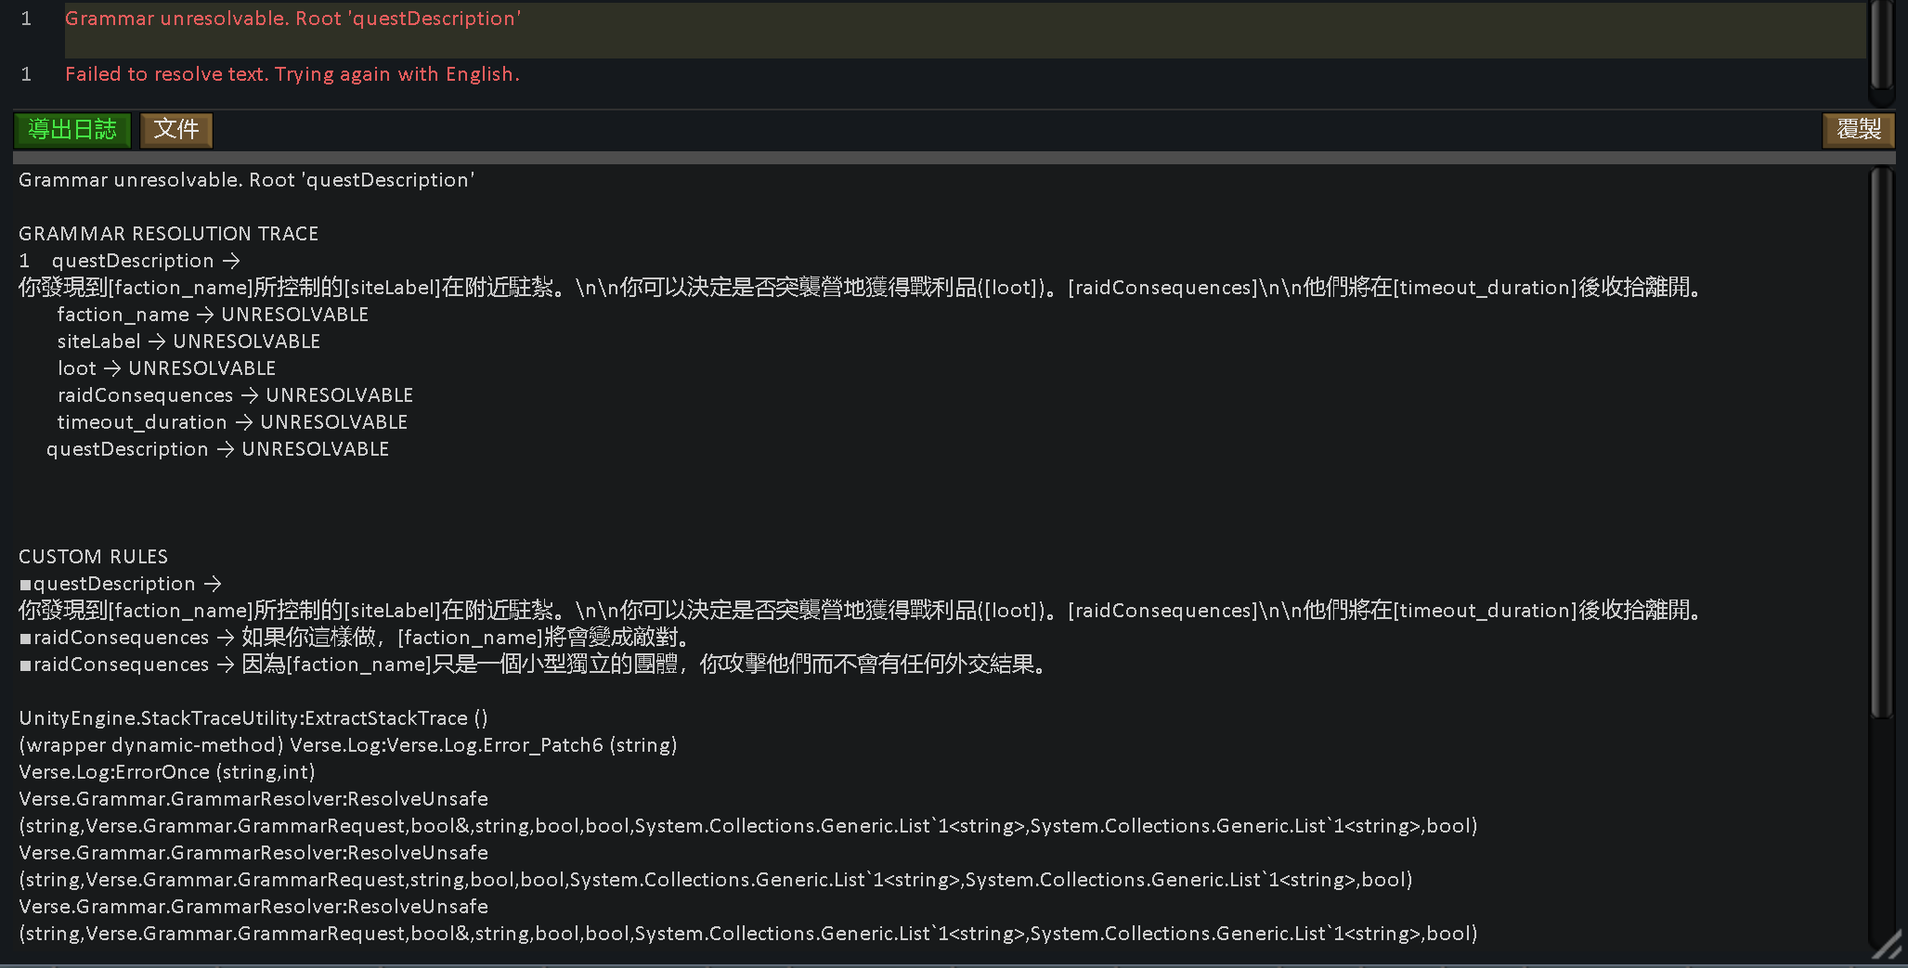Viewport: 1908px width, 968px height.
Task: Click the count '1' beside the first error
Action: 26,18
